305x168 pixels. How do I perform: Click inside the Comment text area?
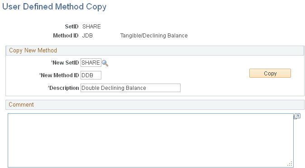(x=151, y=140)
